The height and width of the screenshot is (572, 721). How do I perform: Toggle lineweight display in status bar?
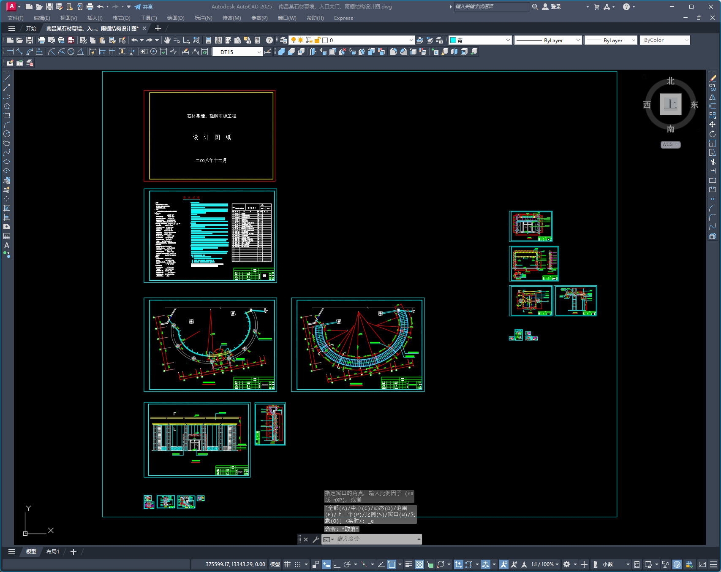click(409, 564)
